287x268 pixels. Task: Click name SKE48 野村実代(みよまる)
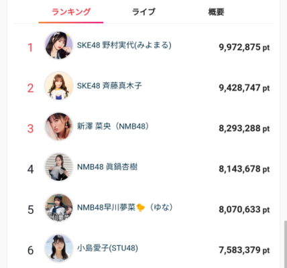coord(124,46)
